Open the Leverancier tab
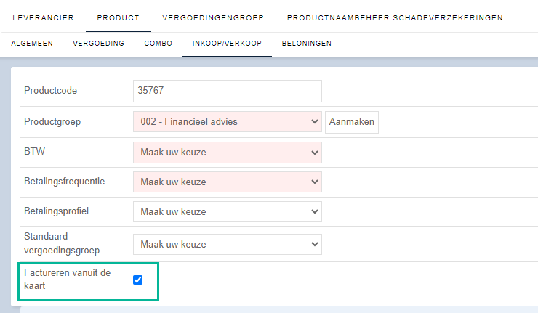The width and height of the screenshot is (538, 313). click(43, 18)
